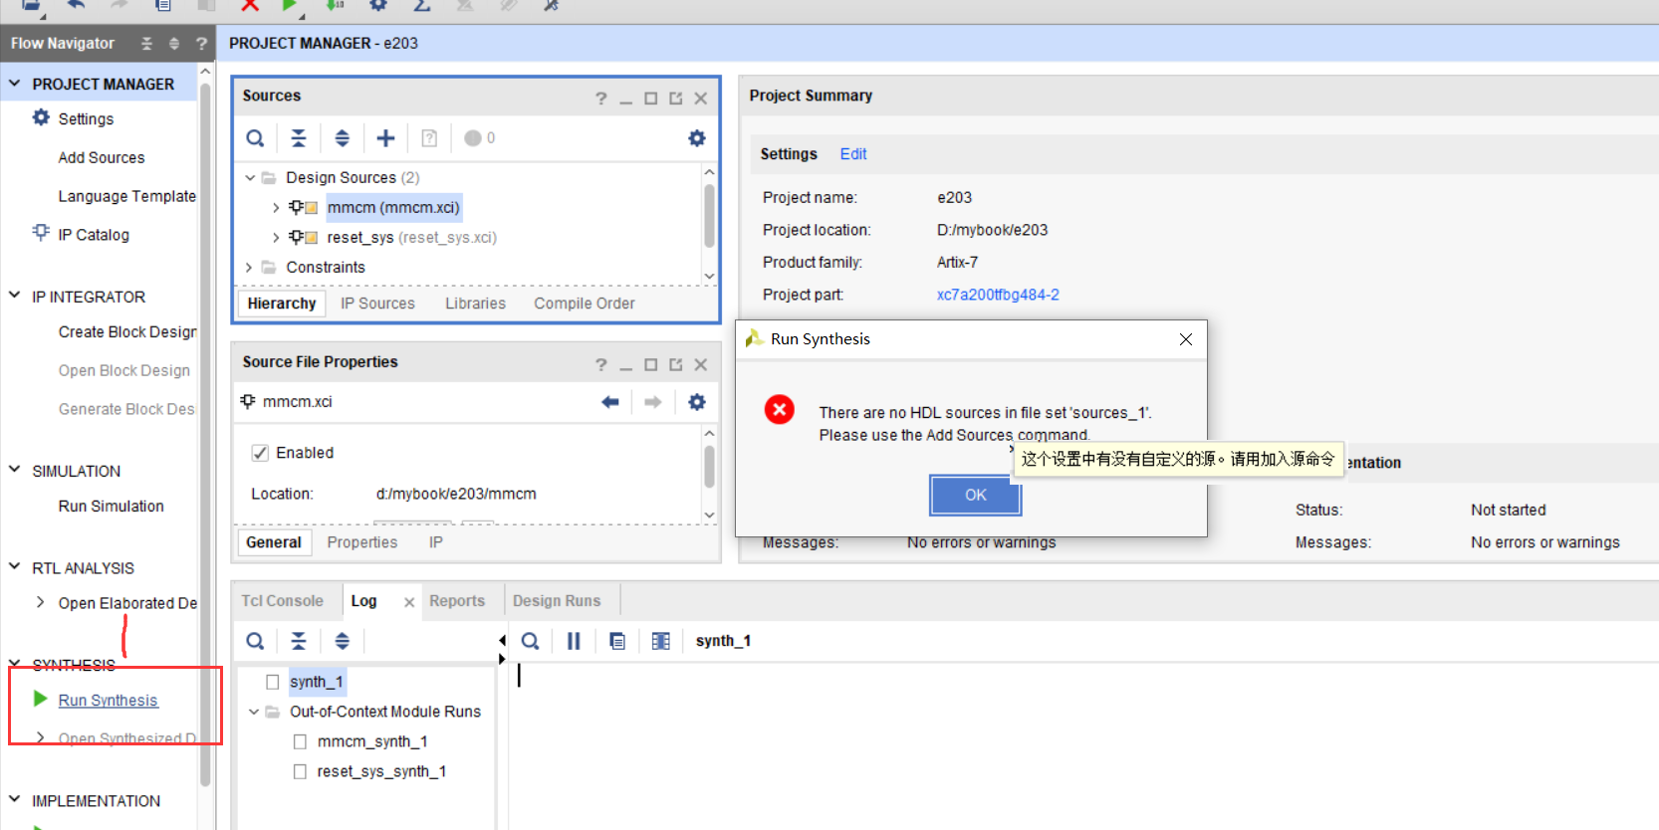Open the Sources panel settings gear
Viewport: 1659px width, 830px height.
pos(697,138)
